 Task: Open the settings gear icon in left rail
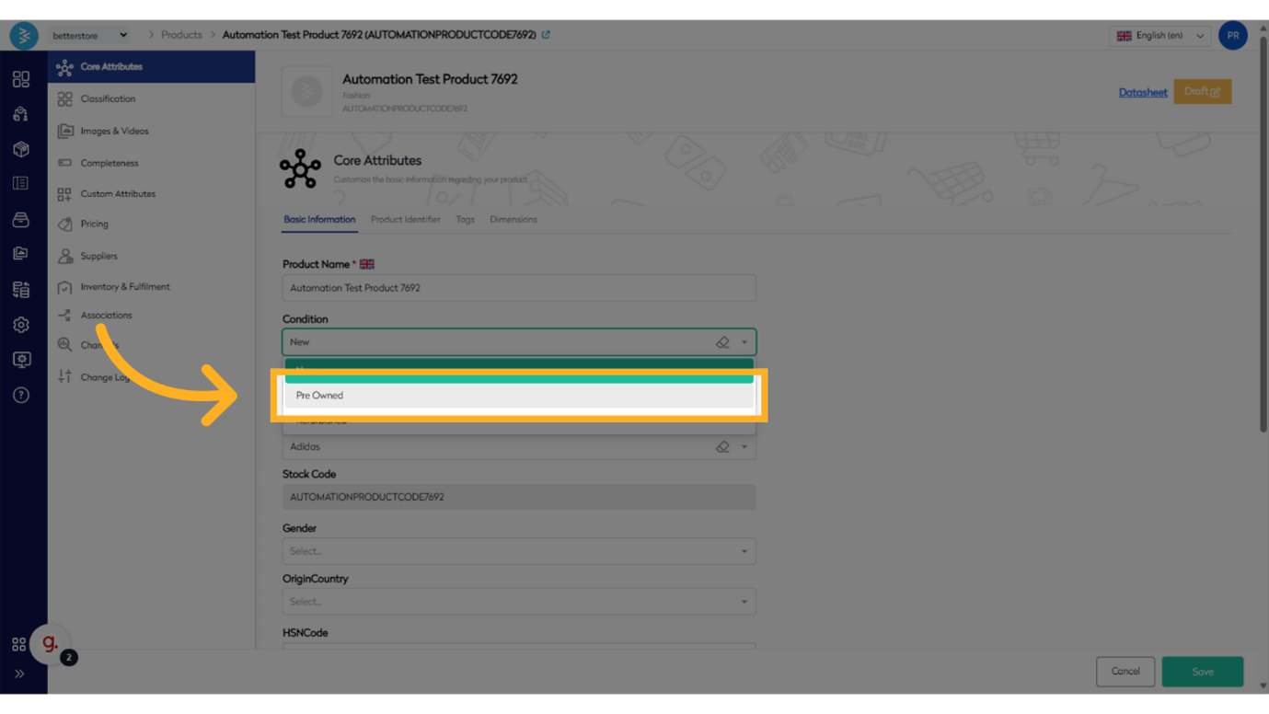point(21,325)
